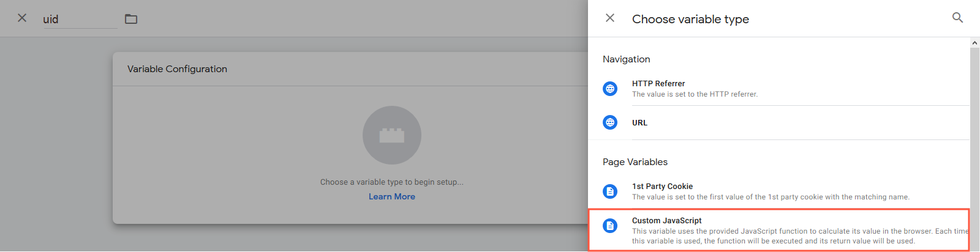Select HTTP Referrer variable type

pyautogui.click(x=779, y=89)
